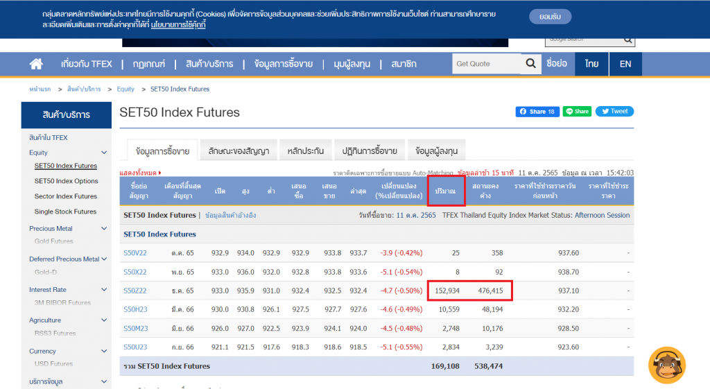Select the หลักประกัน tab
This screenshot has width=710, height=389.
click(x=306, y=150)
